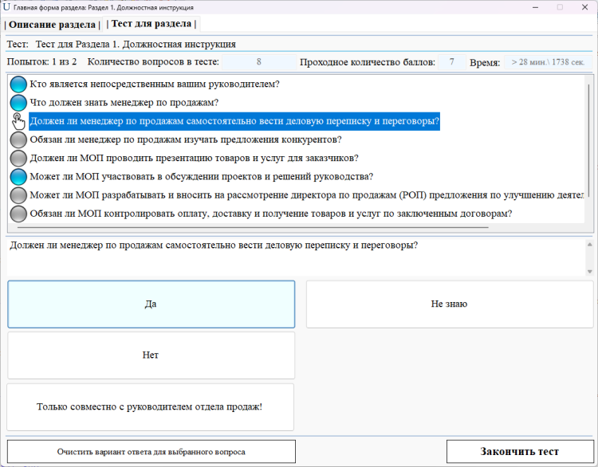Select question 'Кто является непосредственным вашим руководителем?'
Image resolution: width=598 pixels, height=467 pixels.
[x=154, y=84]
